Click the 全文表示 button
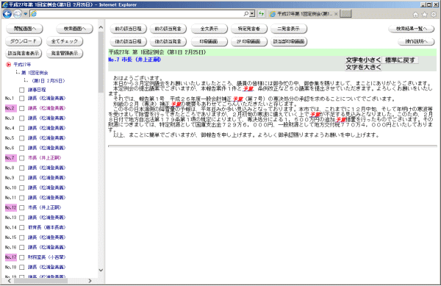The image size is (441, 286). click(x=209, y=29)
